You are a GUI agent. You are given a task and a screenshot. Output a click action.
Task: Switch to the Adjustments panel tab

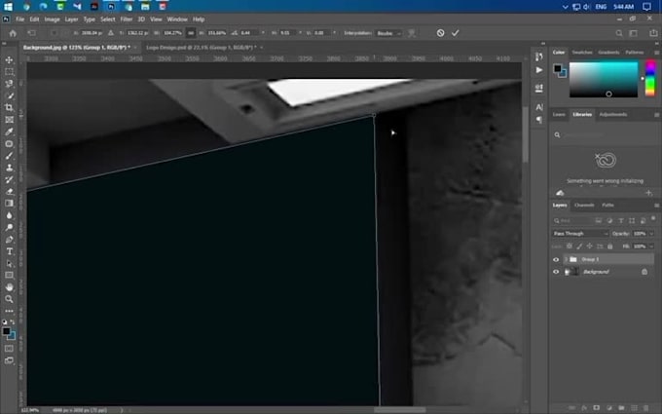click(613, 115)
